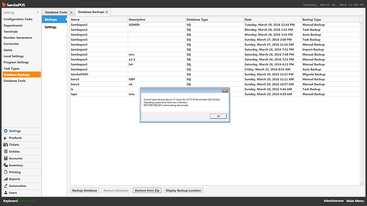The width and height of the screenshot is (367, 206).
Task: Sort by the Database Type column header
Action: (215, 20)
